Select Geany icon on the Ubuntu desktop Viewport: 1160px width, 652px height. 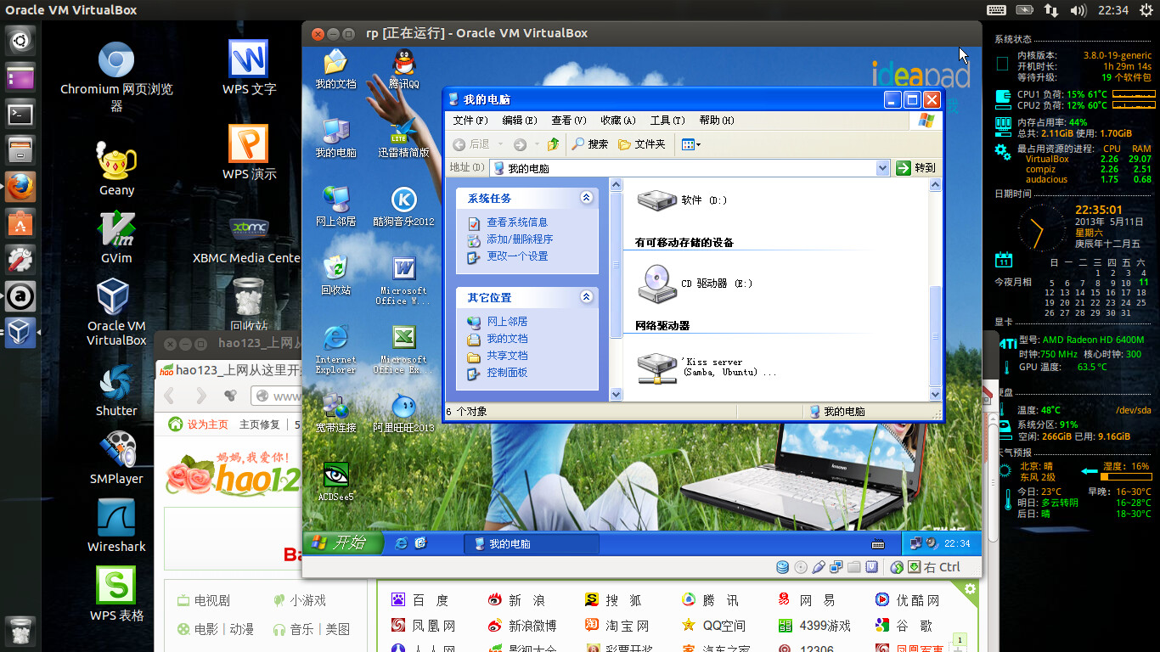click(116, 168)
